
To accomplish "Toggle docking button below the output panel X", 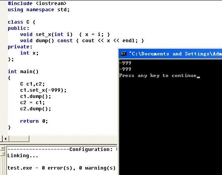I will (3, 154).
